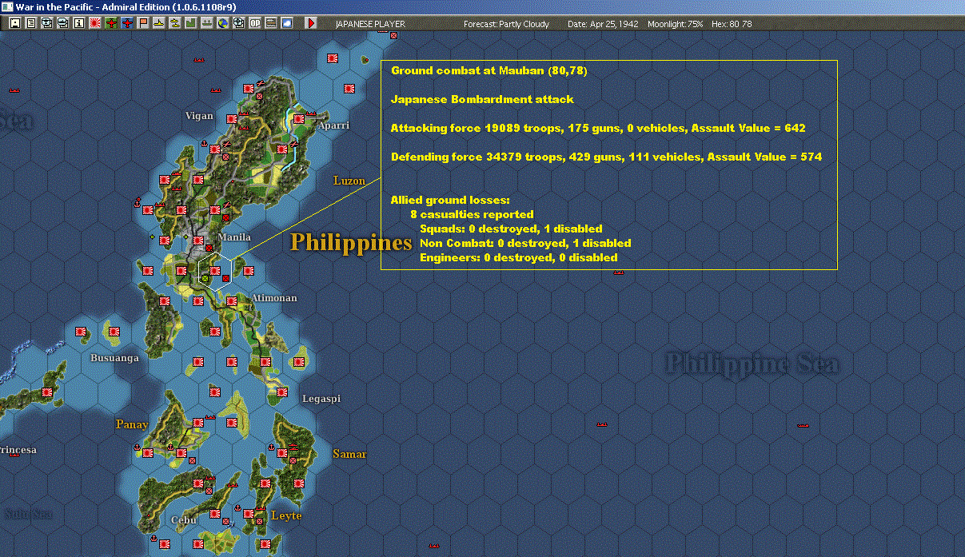Click the floppy disk save game icon
Image resolution: width=965 pixels, height=557 pixels.
15,23
